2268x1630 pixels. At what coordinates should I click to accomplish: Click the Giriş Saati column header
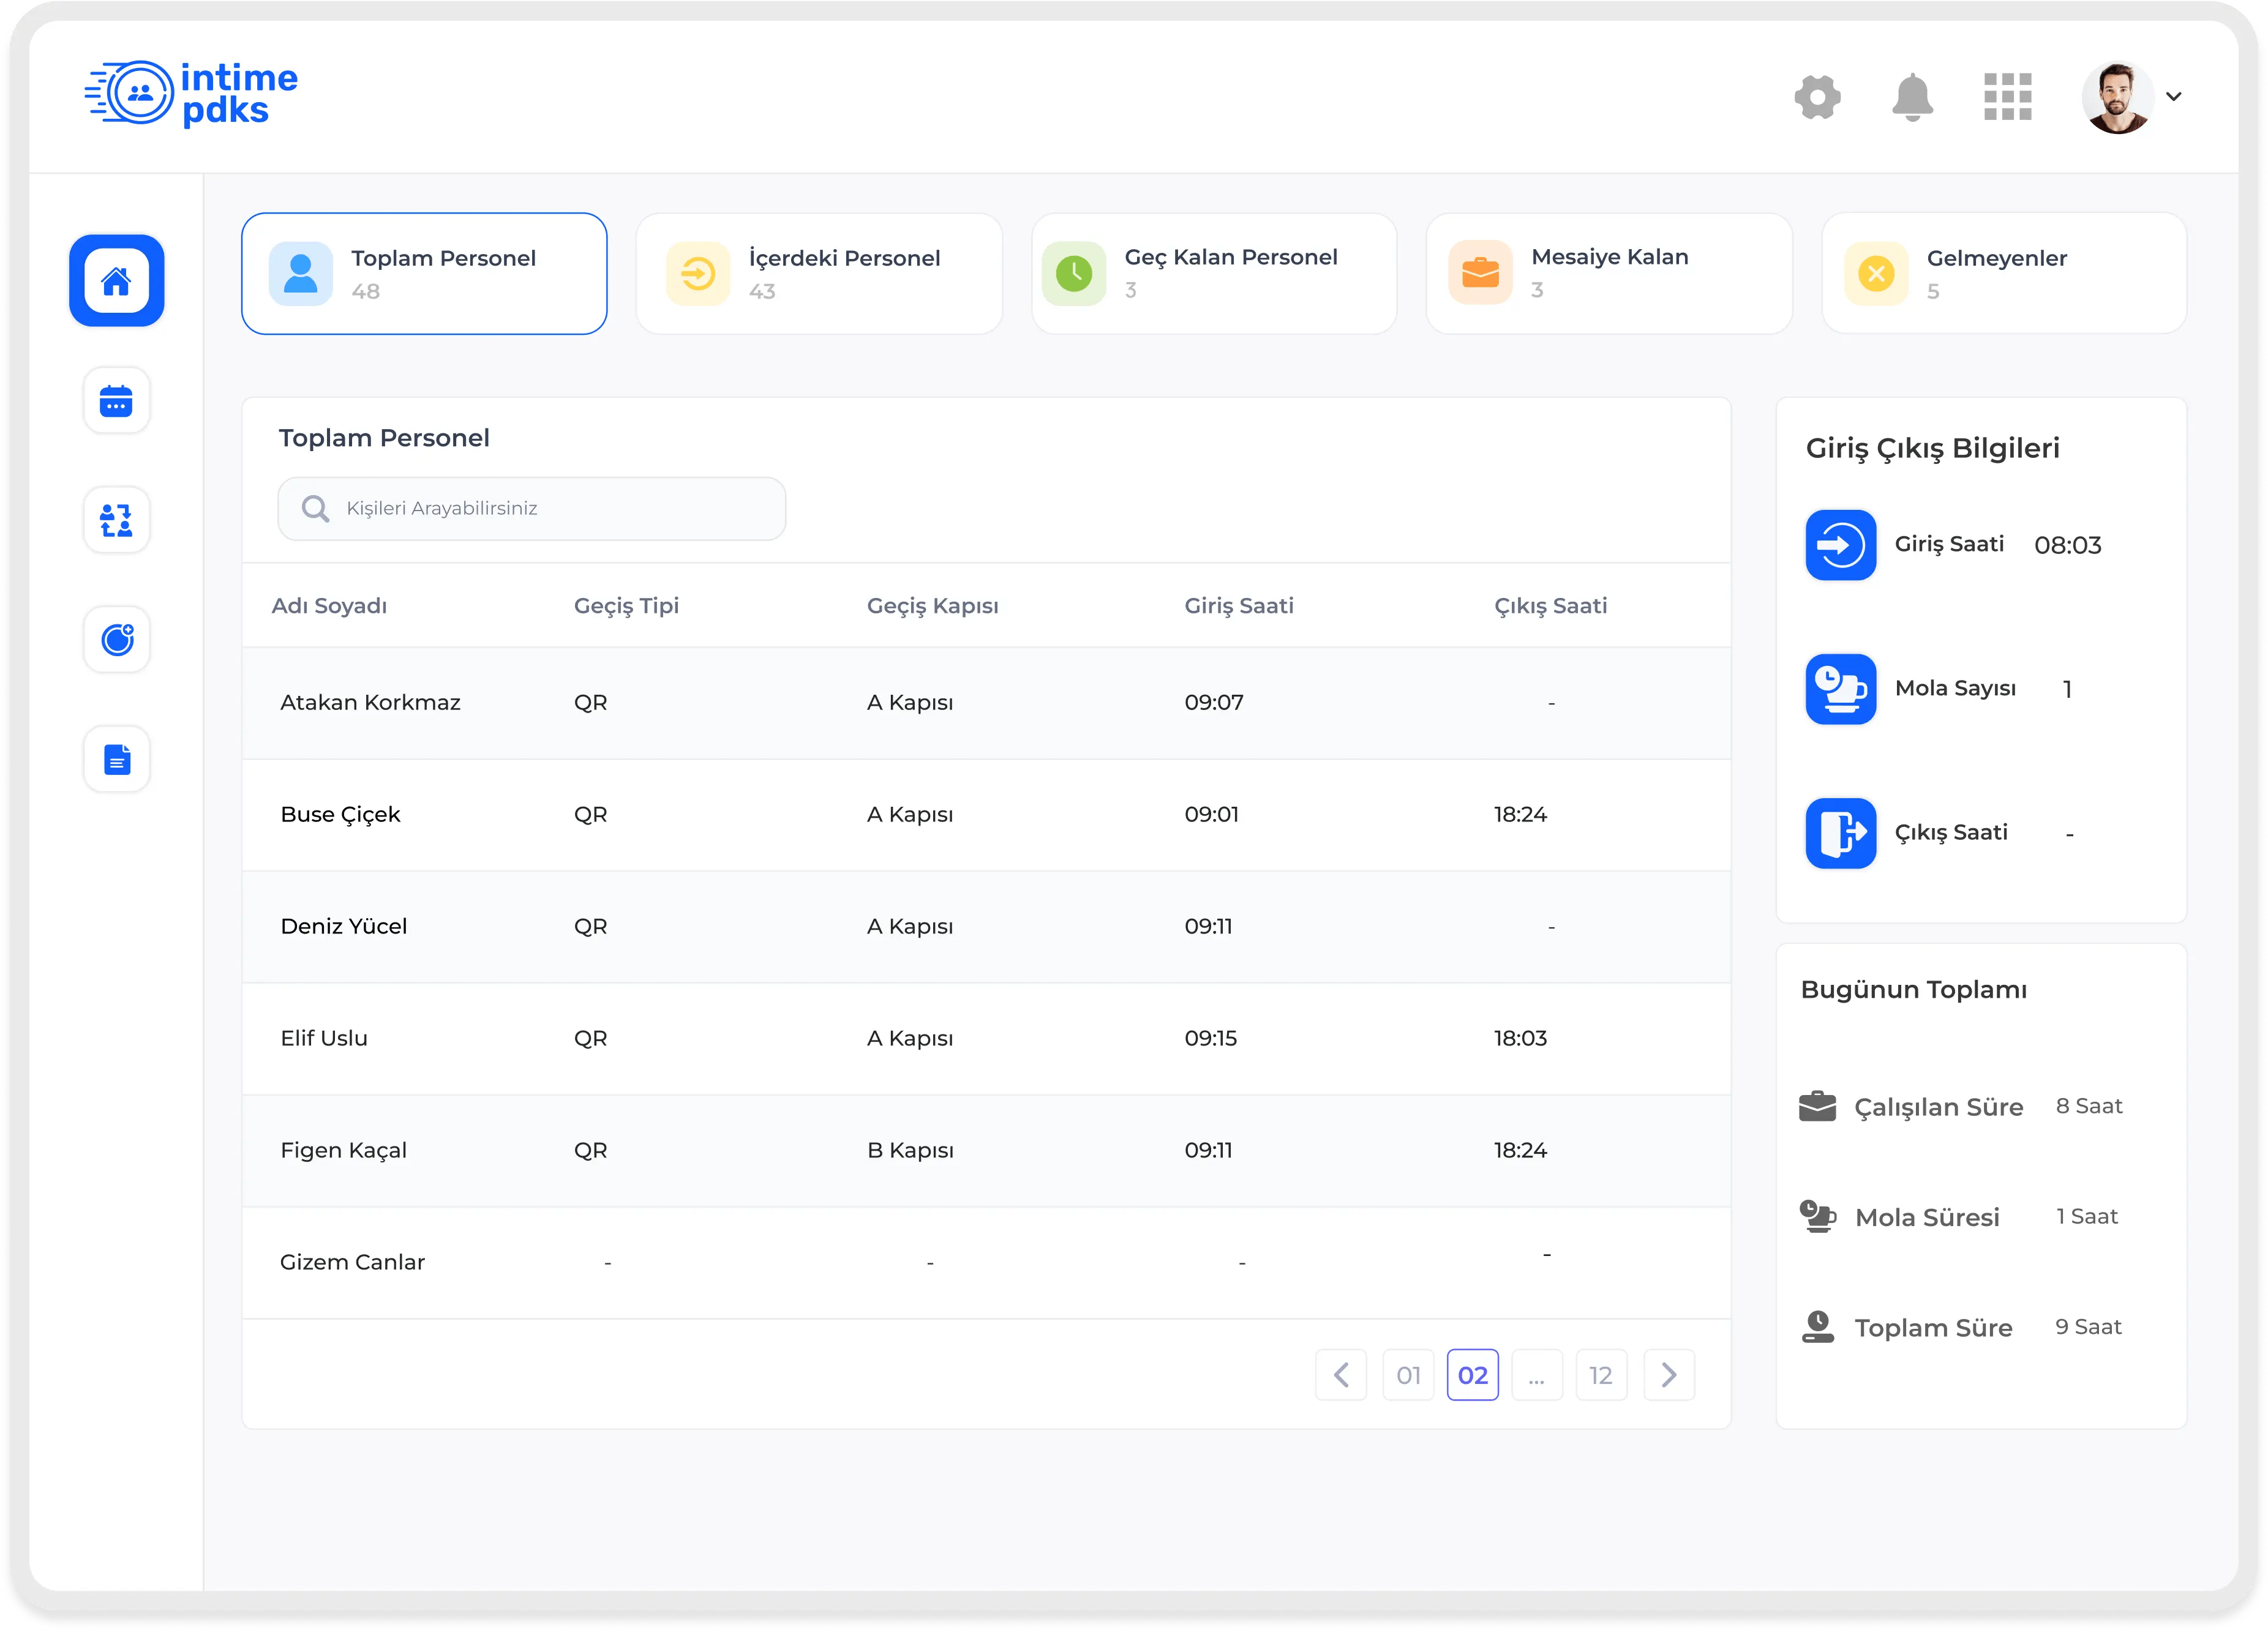tap(1239, 605)
